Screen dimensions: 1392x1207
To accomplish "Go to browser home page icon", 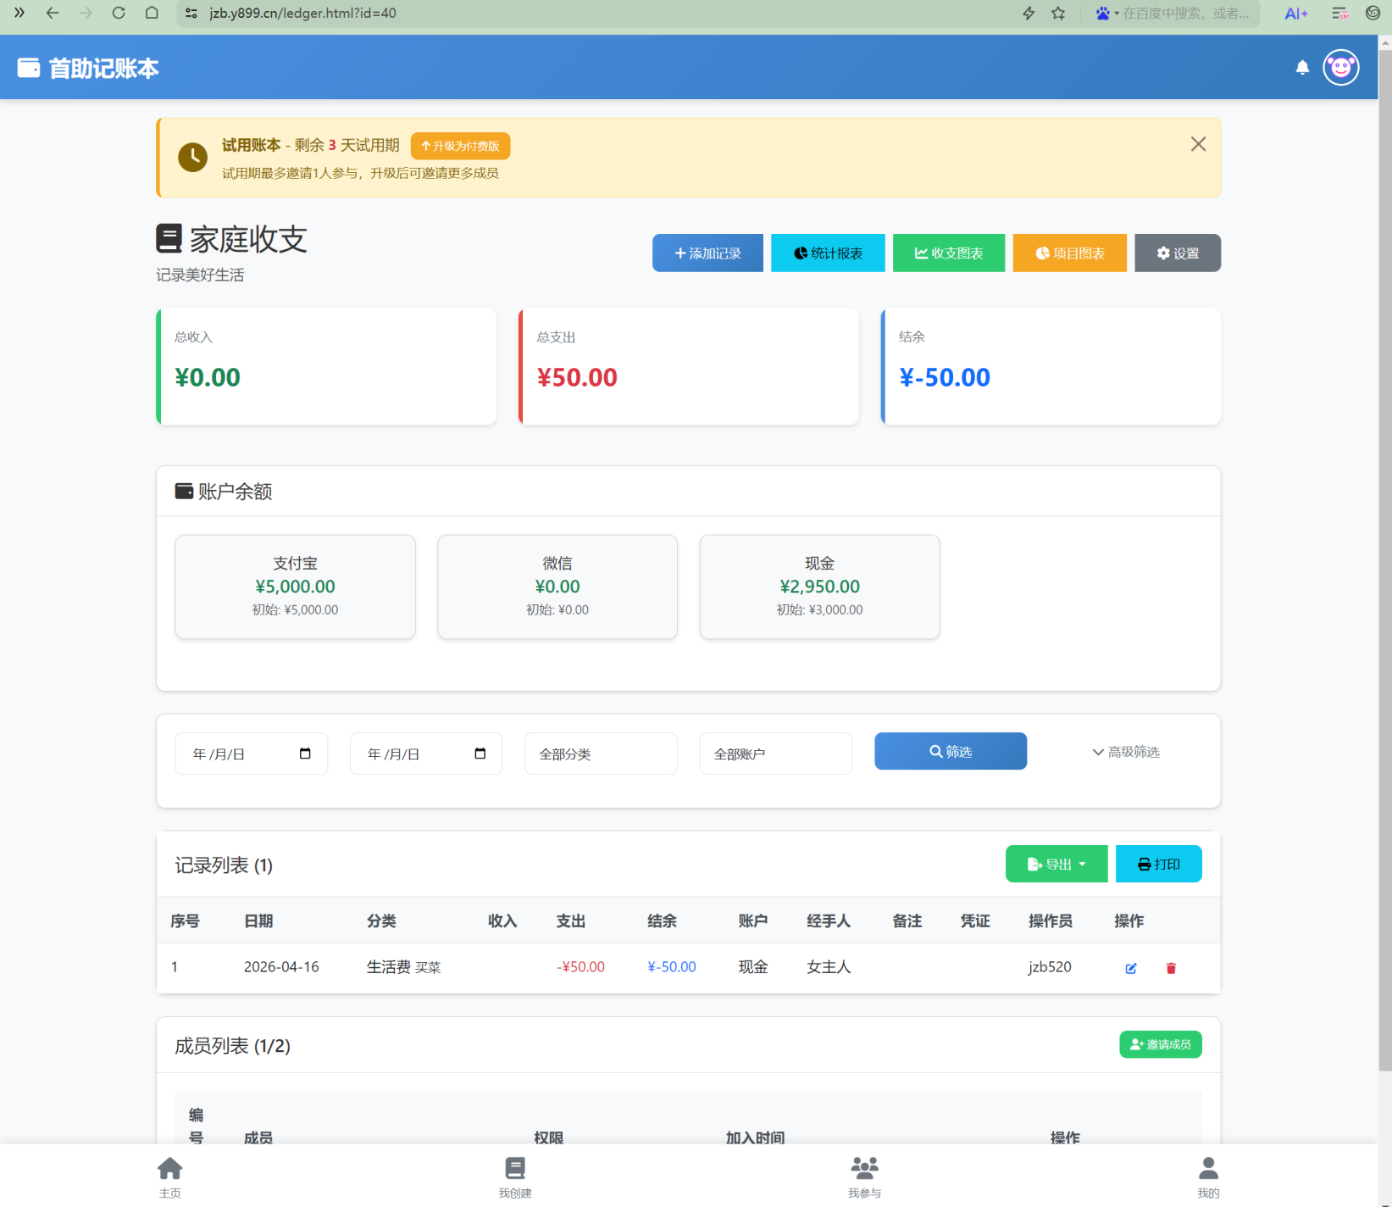I will 152,14.
